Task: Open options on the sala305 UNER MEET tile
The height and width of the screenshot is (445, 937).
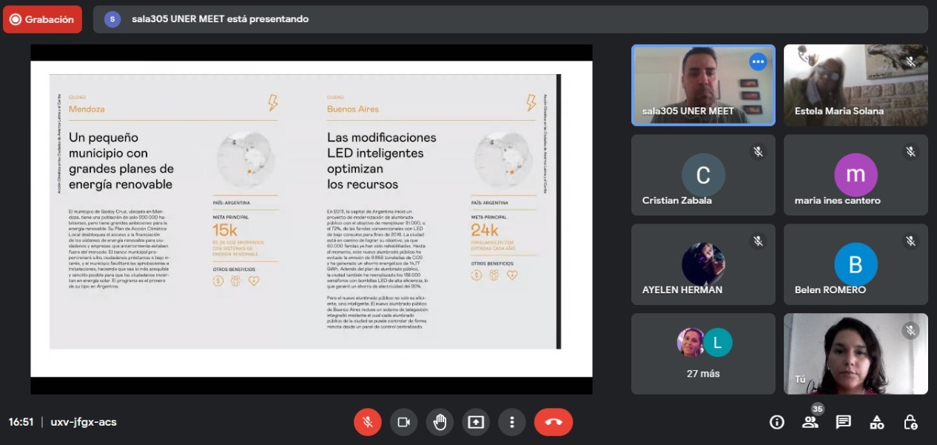Action: click(x=758, y=61)
